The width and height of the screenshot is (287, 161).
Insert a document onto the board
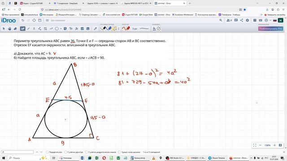(x=88, y=29)
